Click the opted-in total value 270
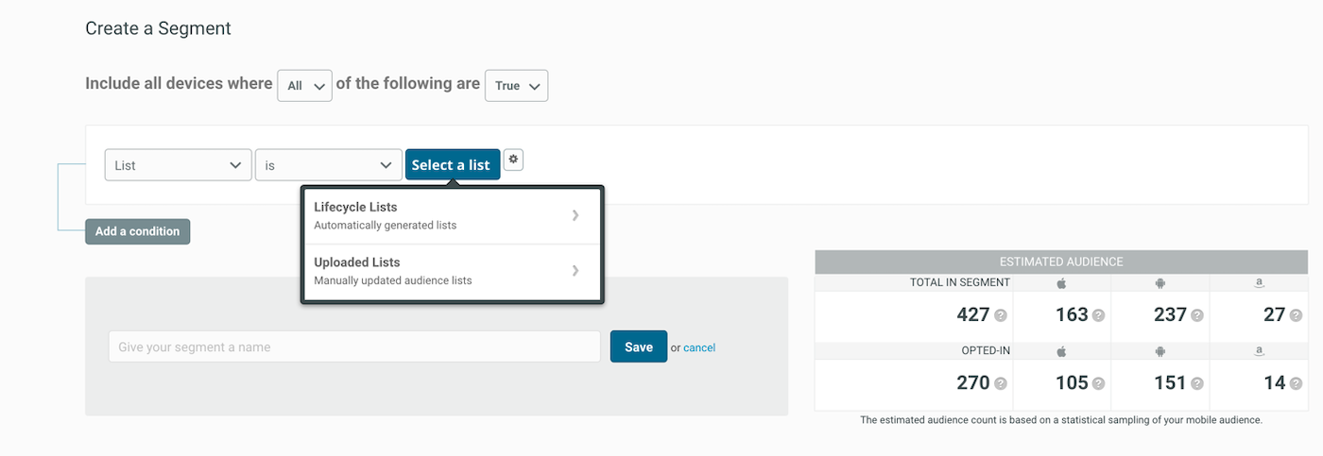Image resolution: width=1323 pixels, height=456 pixels. 972,383
